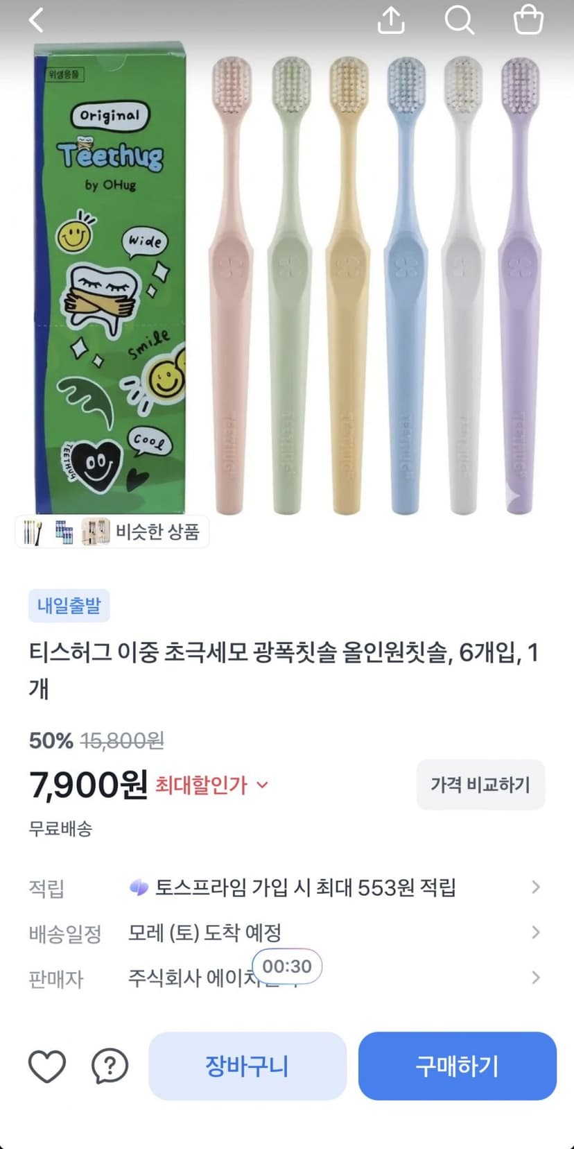Tap the 00:30 timer pill

pos(287,967)
